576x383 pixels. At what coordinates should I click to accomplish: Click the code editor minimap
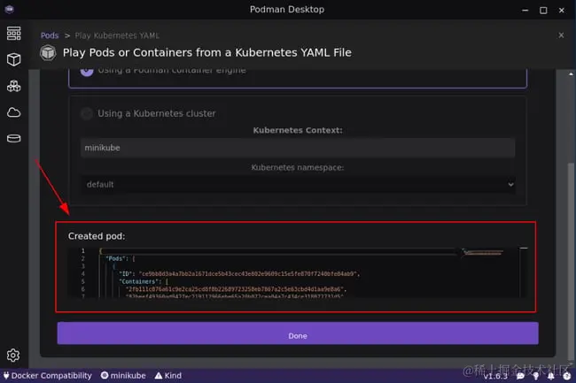482,252
